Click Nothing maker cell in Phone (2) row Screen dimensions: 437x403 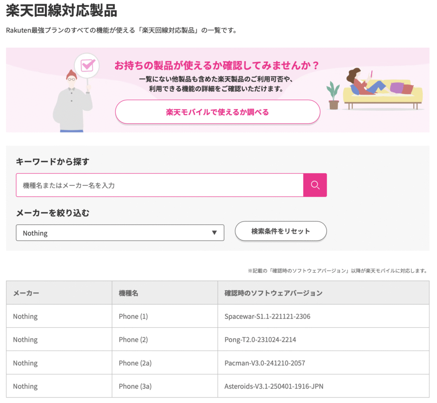pyautogui.click(x=59, y=339)
